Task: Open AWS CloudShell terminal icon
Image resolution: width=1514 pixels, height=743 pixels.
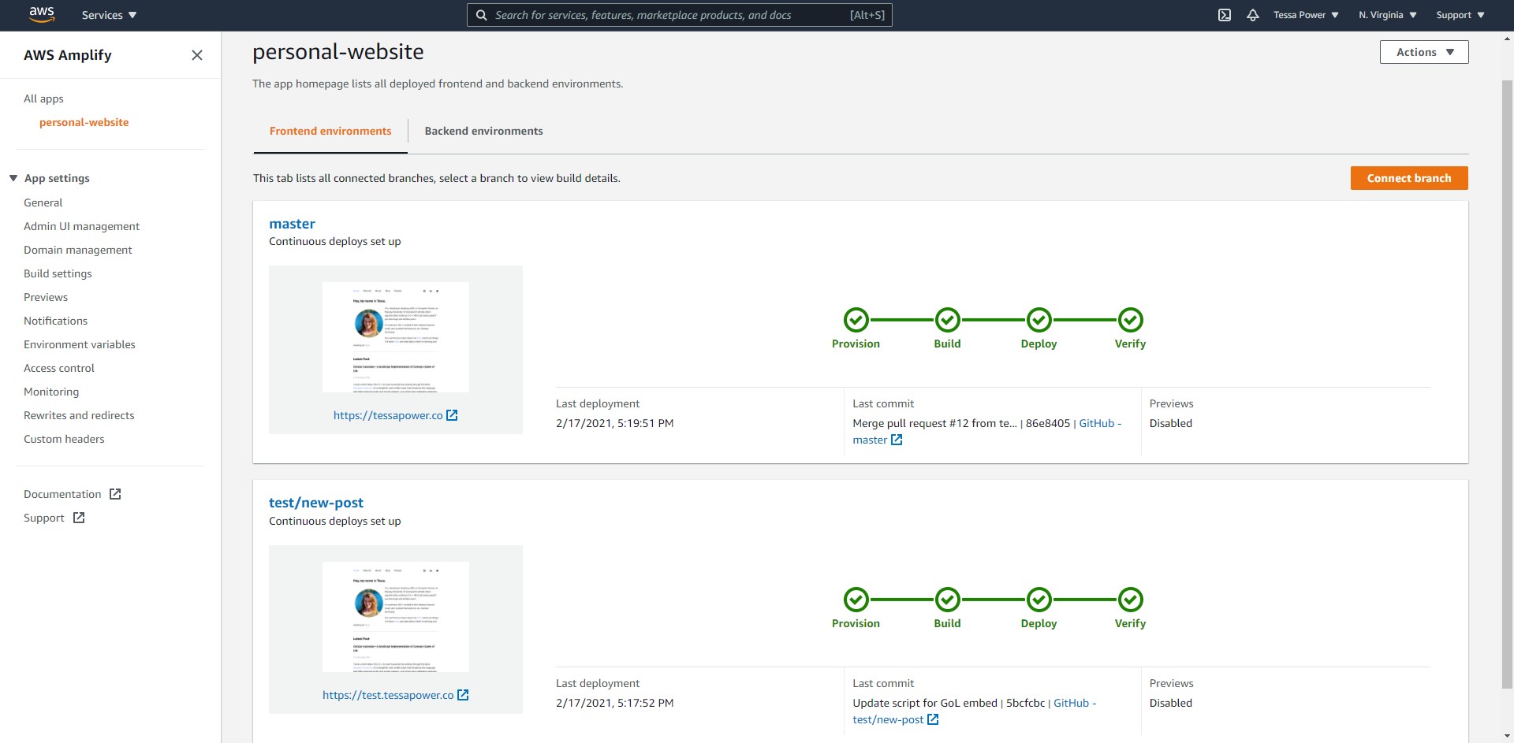Action: click(x=1224, y=15)
